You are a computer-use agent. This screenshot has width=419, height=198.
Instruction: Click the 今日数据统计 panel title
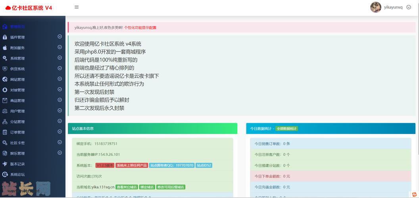[x=261, y=129]
